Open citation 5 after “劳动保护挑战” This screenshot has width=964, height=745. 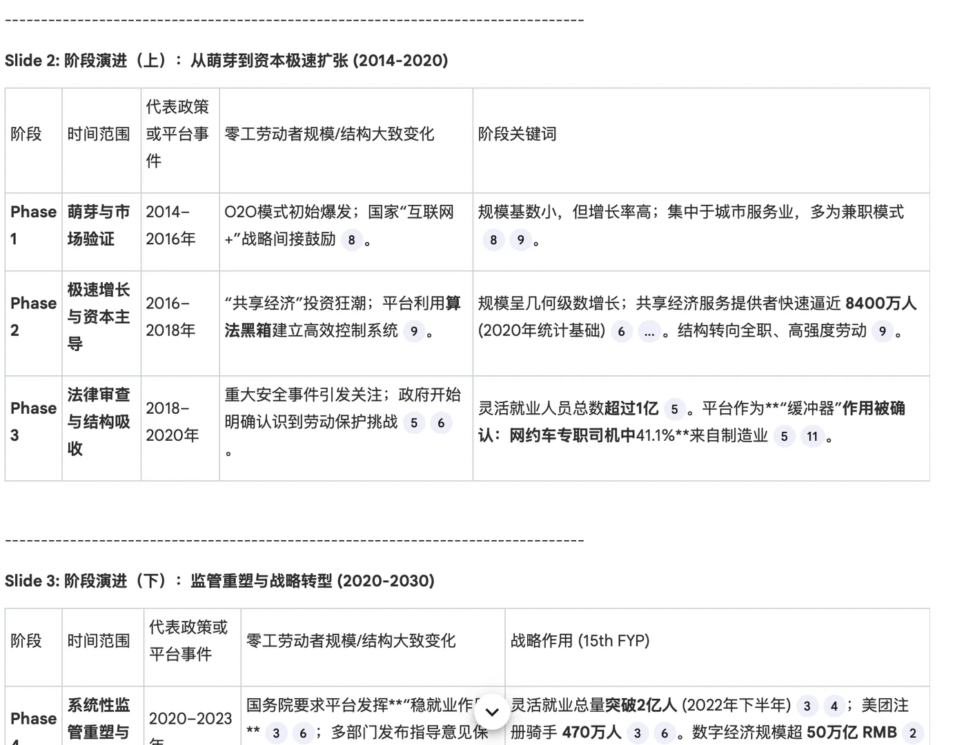click(414, 423)
